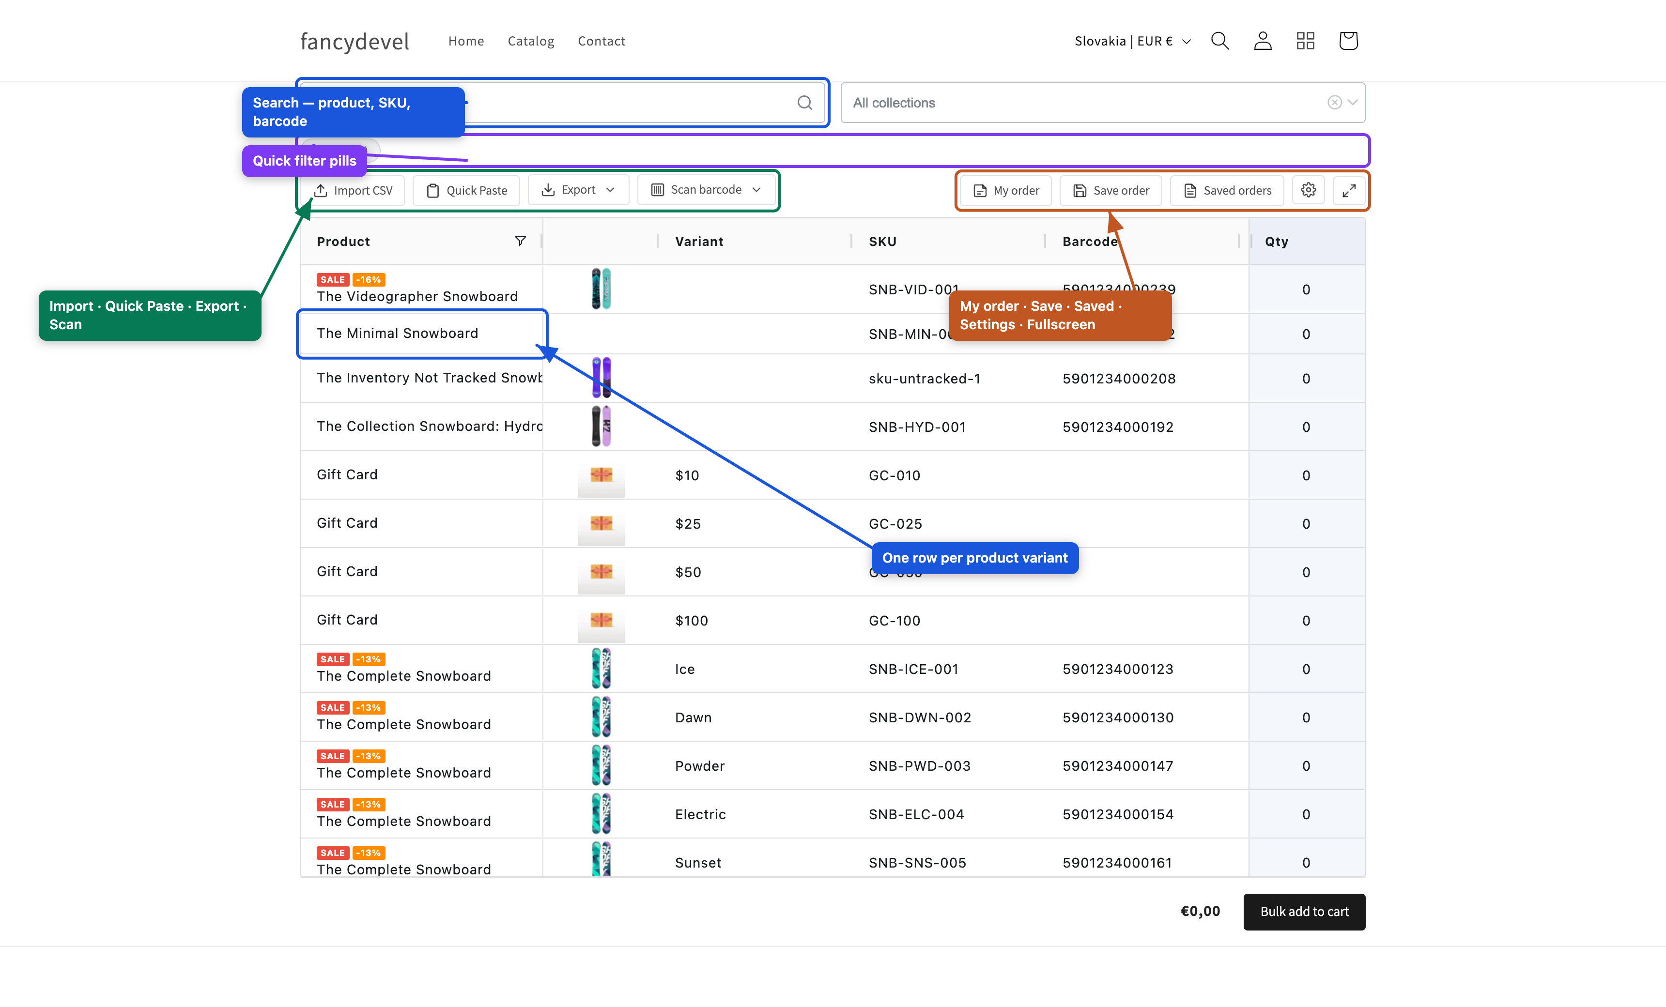Click barcode 5901234000161
This screenshot has height=1007, width=1666.
point(1117,863)
